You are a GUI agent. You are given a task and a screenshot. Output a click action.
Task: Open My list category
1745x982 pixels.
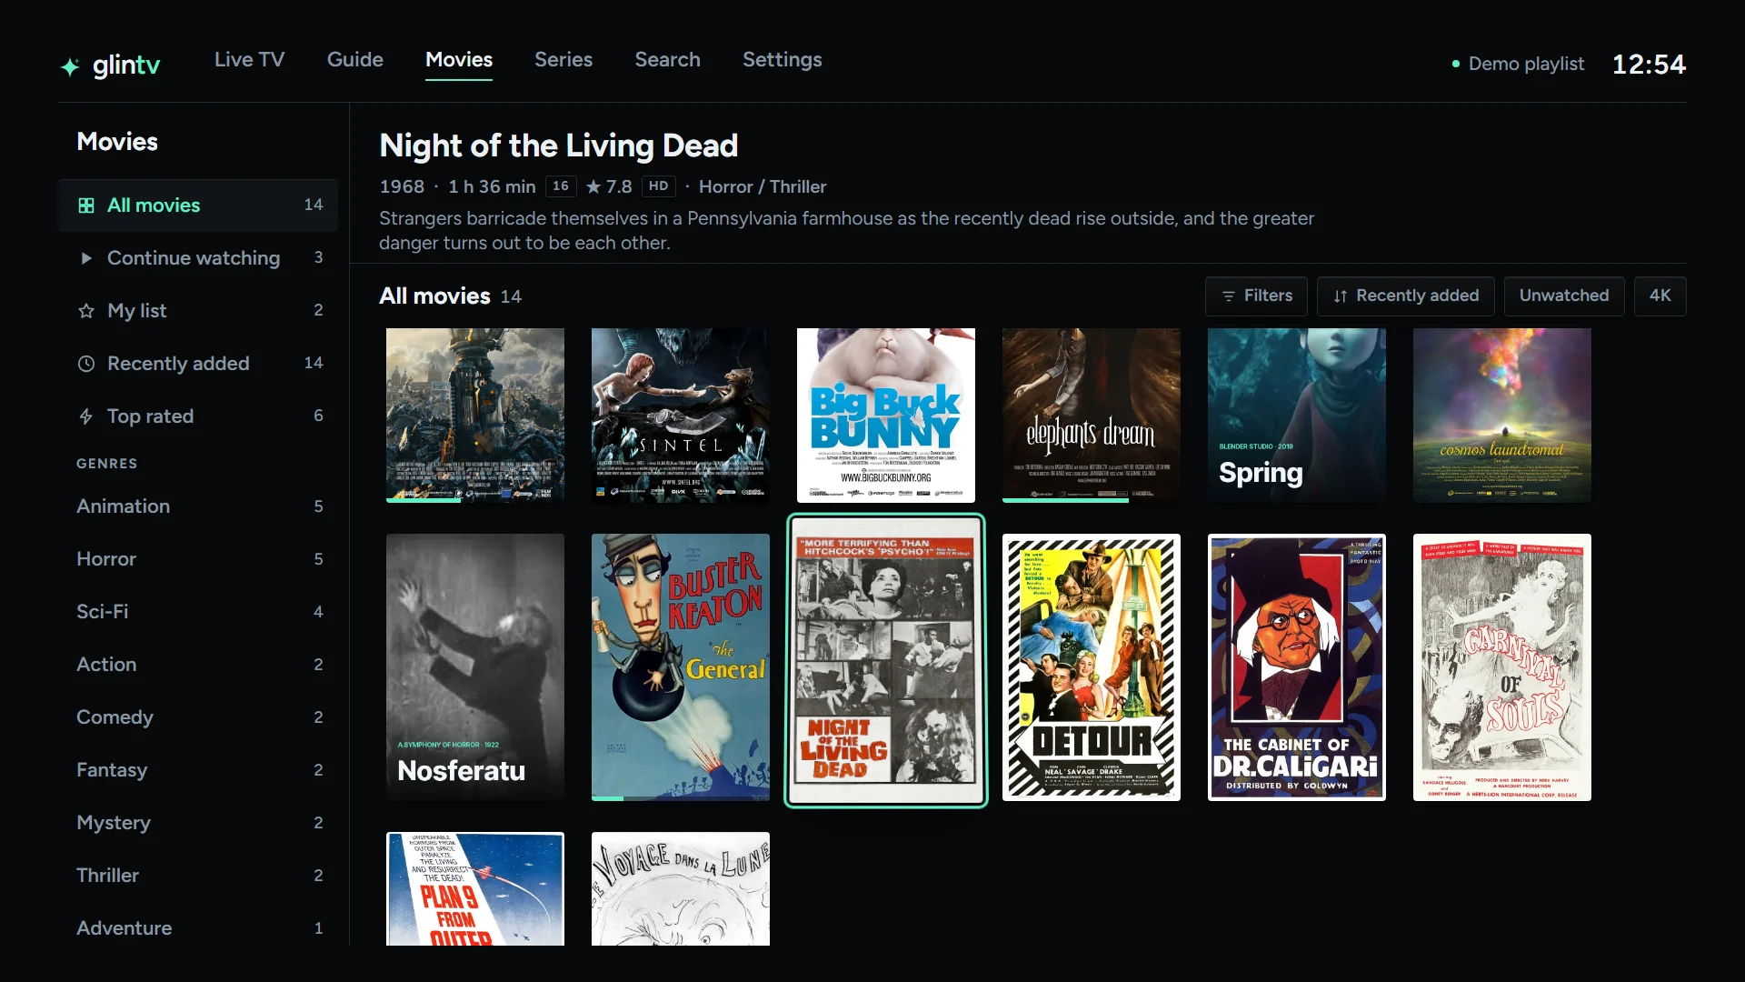[198, 311]
